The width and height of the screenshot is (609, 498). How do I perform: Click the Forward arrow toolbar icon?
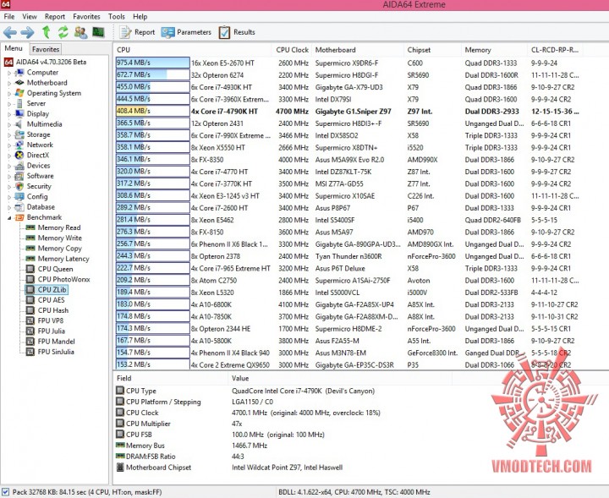coord(27,32)
